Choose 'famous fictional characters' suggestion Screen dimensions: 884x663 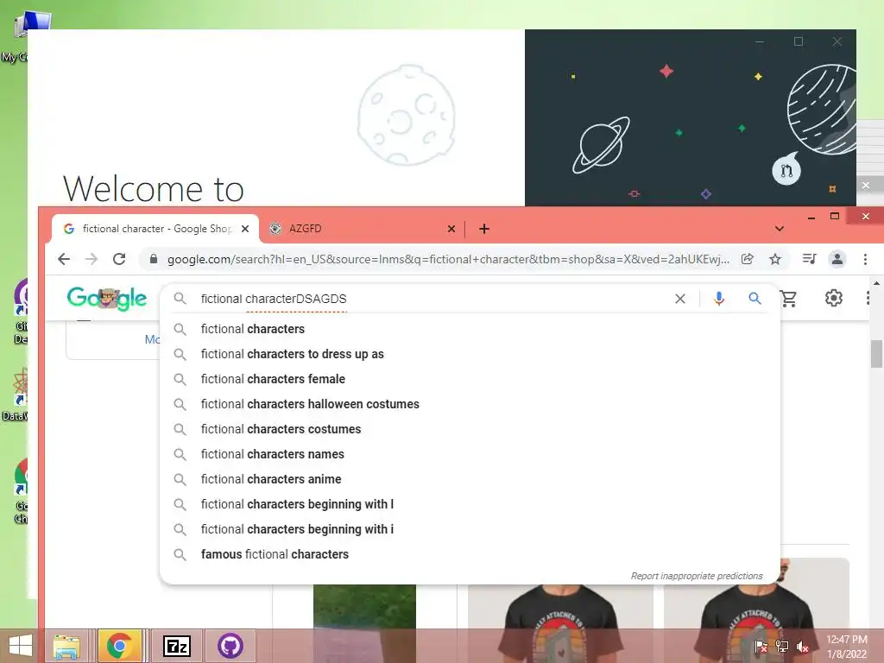pyautogui.click(x=470, y=554)
